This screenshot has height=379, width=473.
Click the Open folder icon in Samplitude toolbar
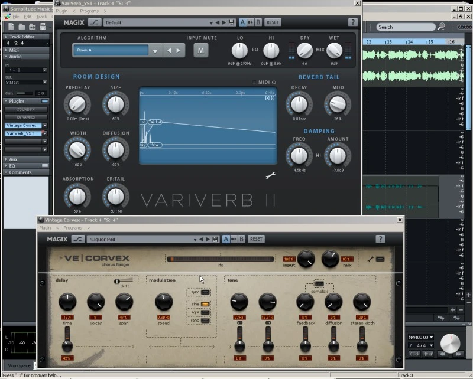click(x=22, y=27)
